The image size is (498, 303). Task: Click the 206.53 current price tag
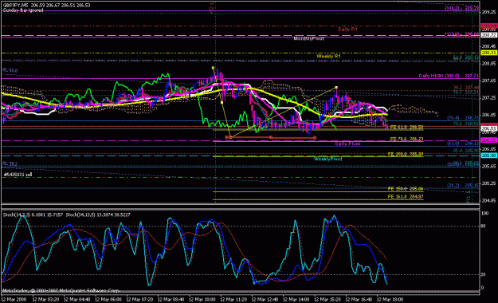(x=488, y=128)
